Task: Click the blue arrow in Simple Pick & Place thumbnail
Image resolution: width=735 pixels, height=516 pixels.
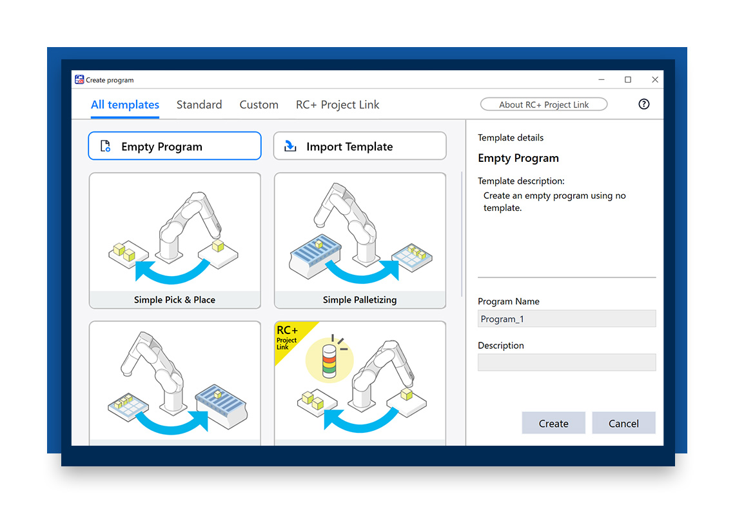Action: pyautogui.click(x=169, y=273)
